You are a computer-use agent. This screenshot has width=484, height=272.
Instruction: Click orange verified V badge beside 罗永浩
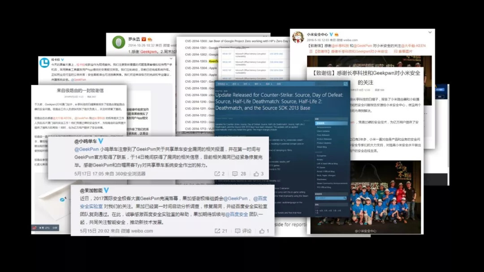pyautogui.click(x=143, y=39)
